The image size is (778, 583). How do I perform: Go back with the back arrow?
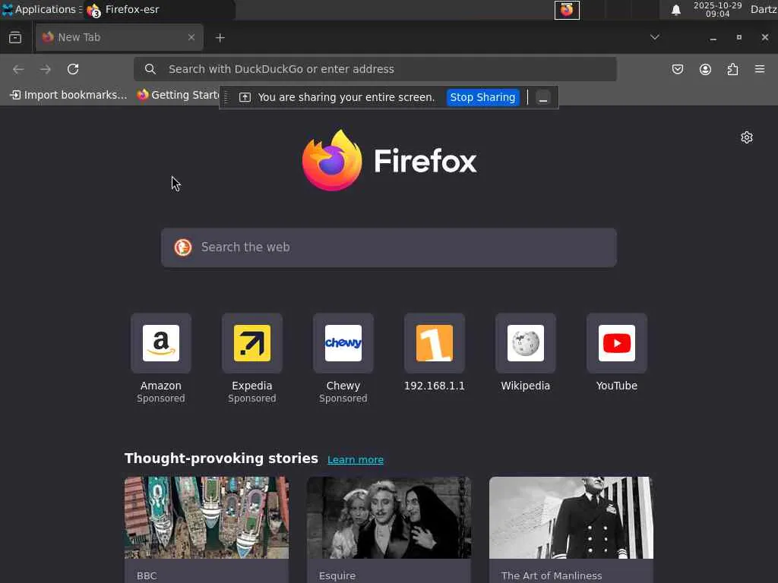[x=18, y=69]
